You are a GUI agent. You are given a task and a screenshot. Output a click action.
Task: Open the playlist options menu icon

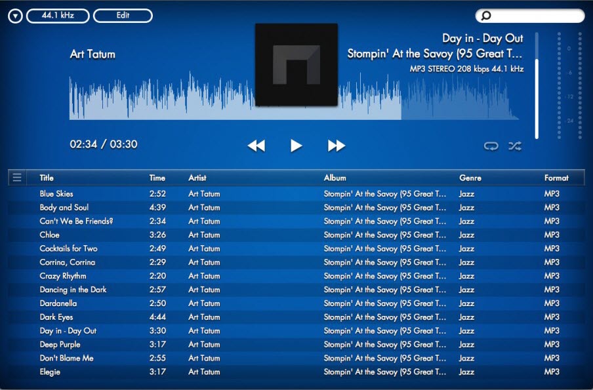click(16, 177)
